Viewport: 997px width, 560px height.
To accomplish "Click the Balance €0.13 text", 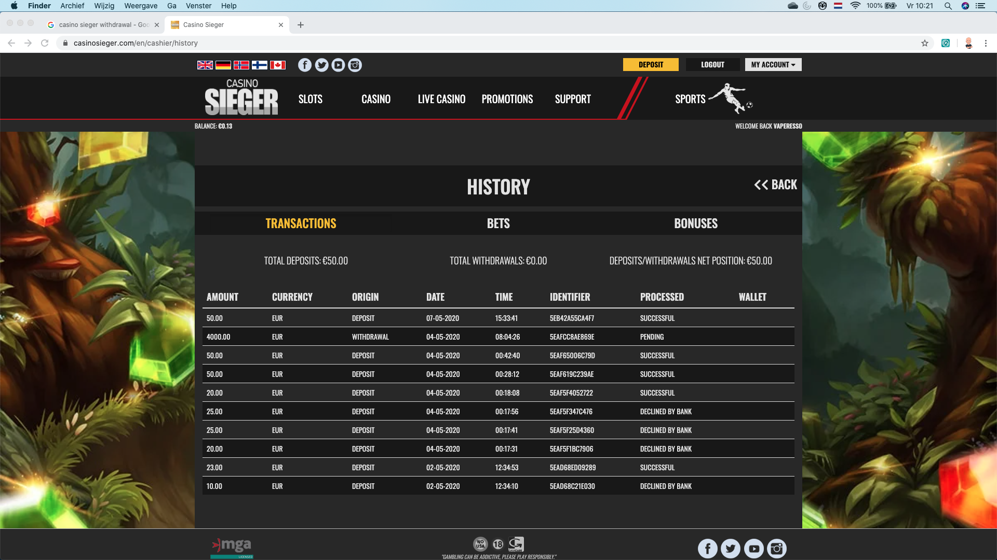I will click(213, 126).
